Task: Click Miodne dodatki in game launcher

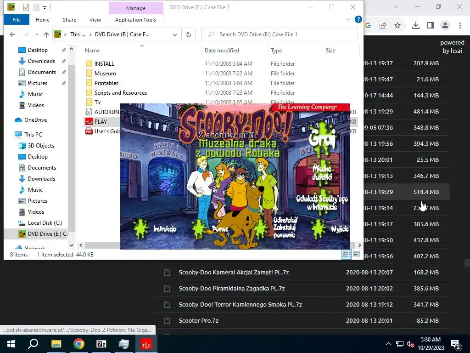Action: (322, 173)
